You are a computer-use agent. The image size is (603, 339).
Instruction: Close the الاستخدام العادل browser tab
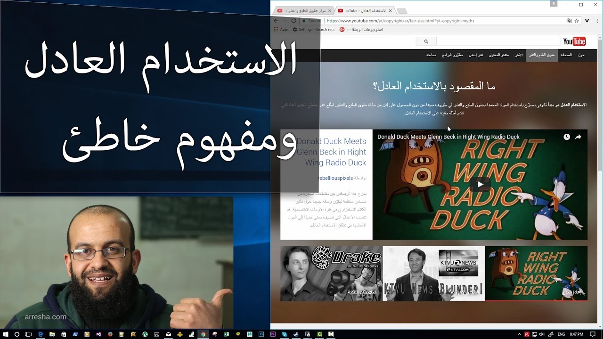tap(390, 10)
